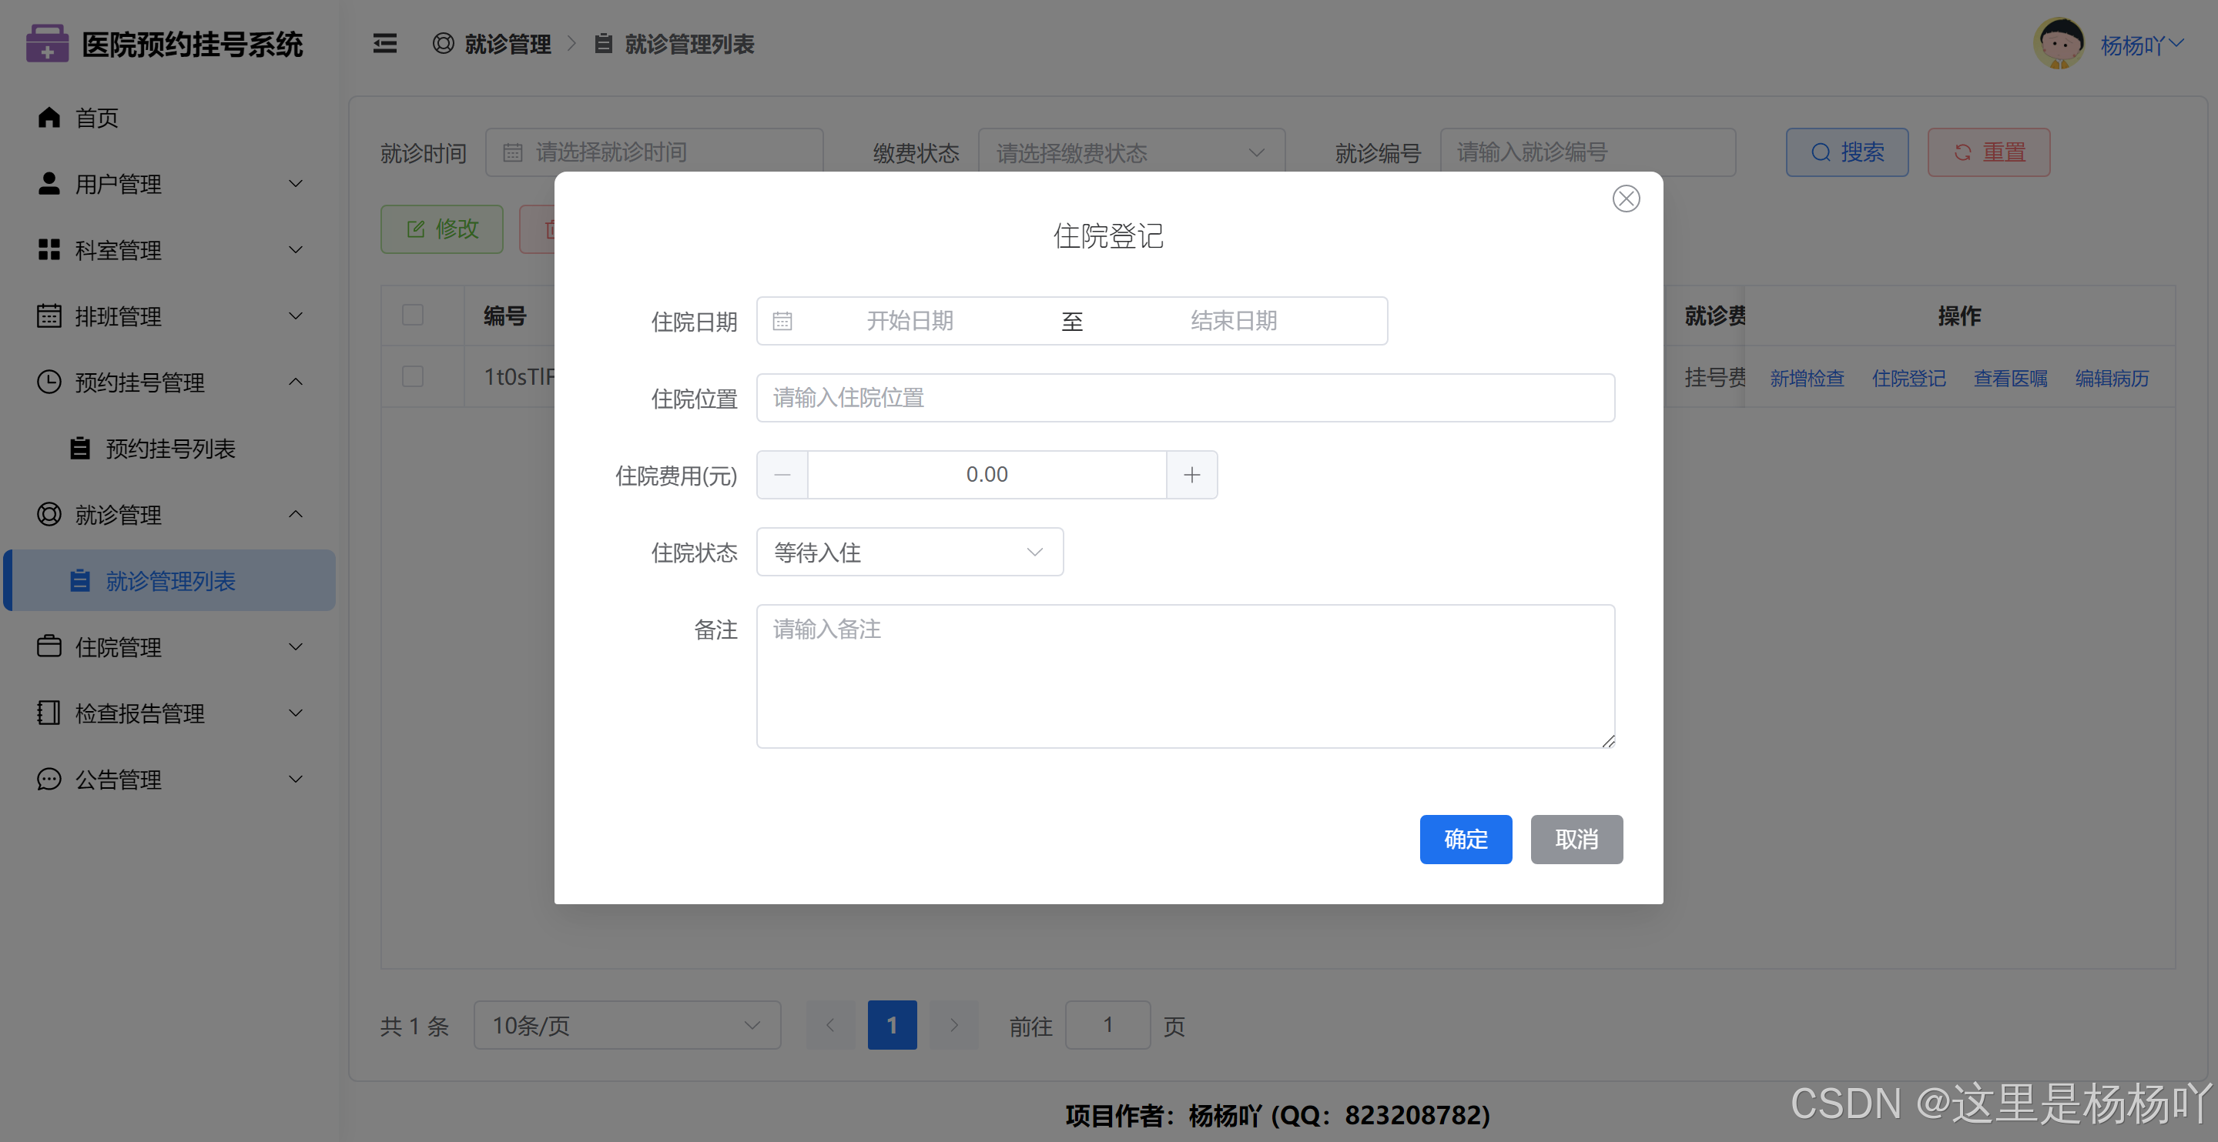Click the user avatar picture
This screenshot has height=1142, width=2218.
point(2058,43)
